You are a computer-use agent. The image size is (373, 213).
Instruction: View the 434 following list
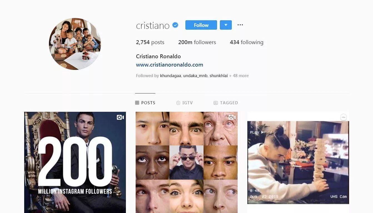[247, 42]
